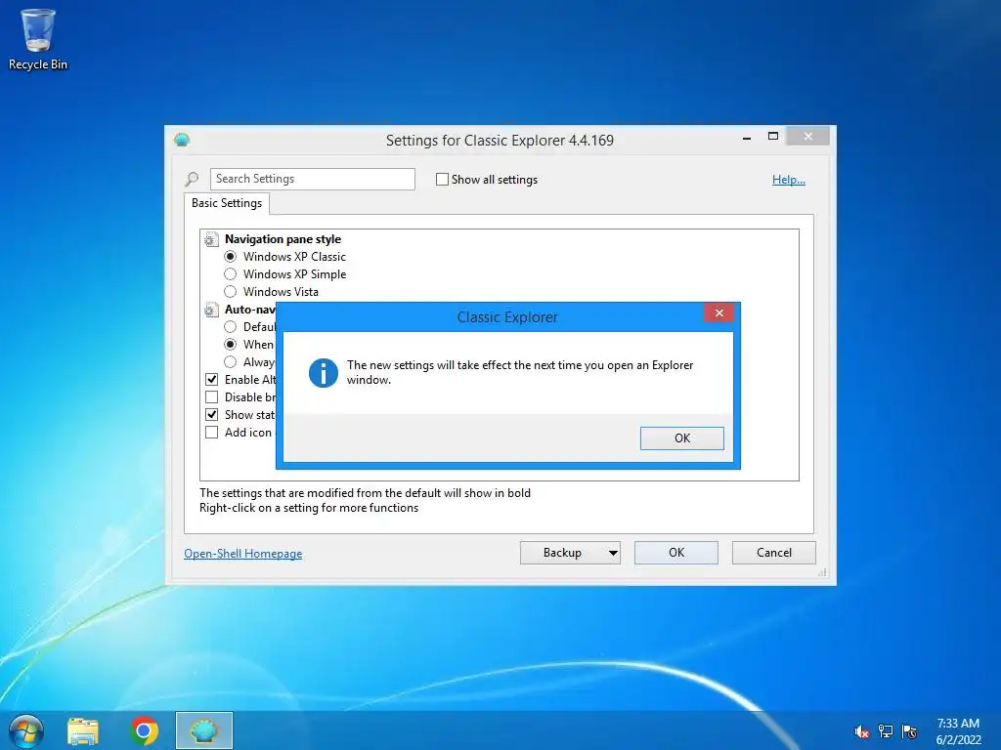Dismiss the Classic Explorer dialog with OK
This screenshot has width=1001, height=750.
681,438
